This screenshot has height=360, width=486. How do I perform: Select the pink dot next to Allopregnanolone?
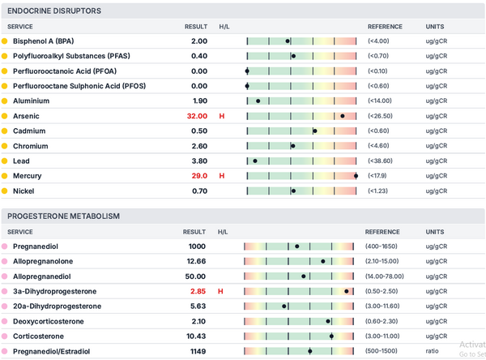[x=5, y=261]
